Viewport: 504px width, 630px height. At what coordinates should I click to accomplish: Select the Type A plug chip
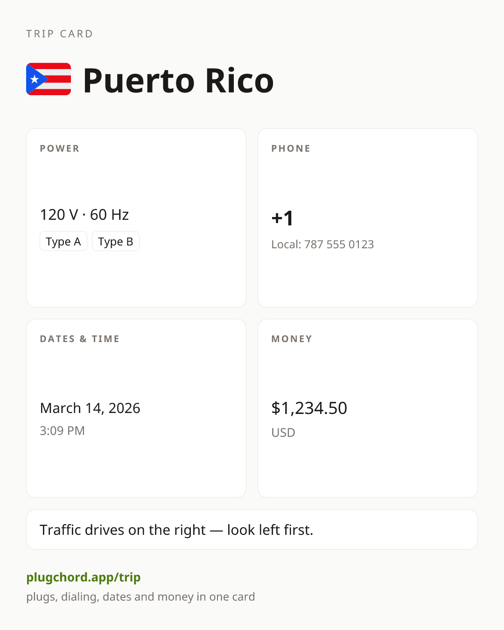click(x=63, y=241)
